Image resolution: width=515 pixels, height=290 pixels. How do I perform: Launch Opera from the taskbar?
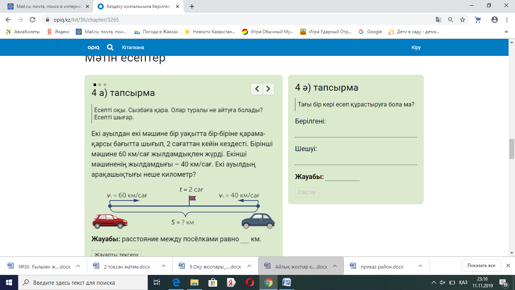click(x=250, y=282)
